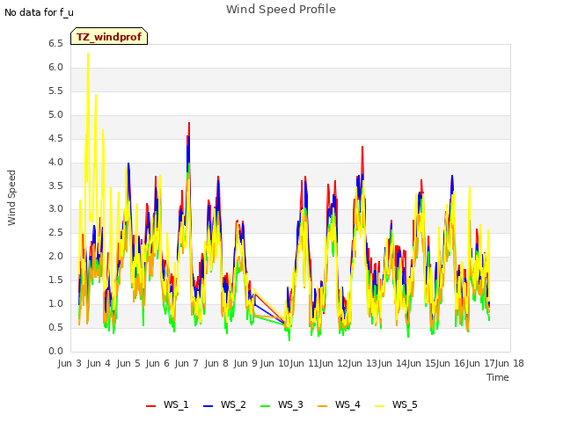
Task: Click the Jun 9 x-axis date label
Action: pyautogui.click(x=245, y=363)
